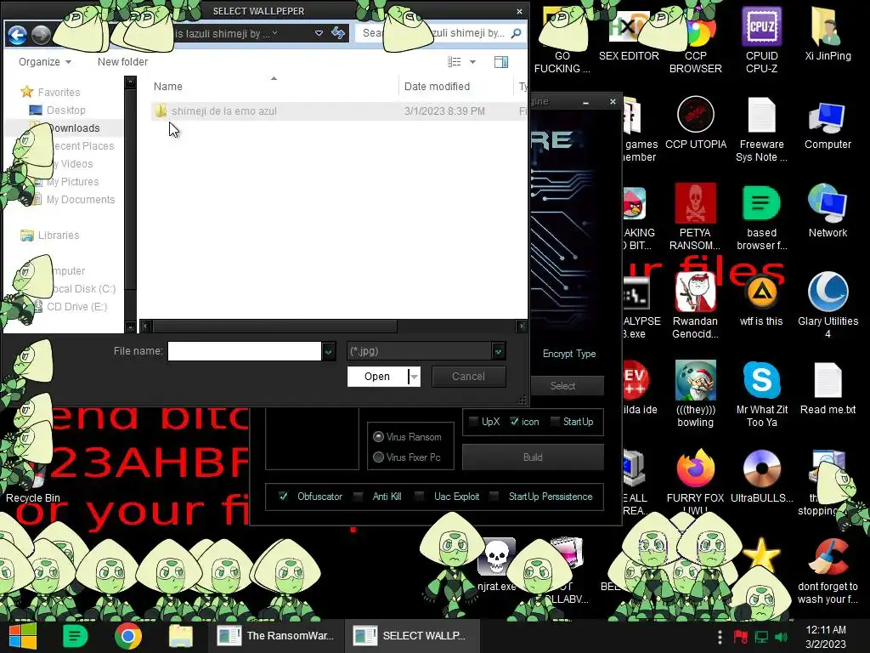
Task: Open green notes app in taskbar
Action: click(76, 636)
